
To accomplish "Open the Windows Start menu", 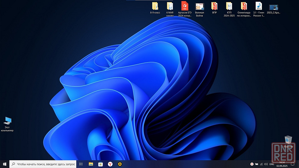I will (4, 164).
